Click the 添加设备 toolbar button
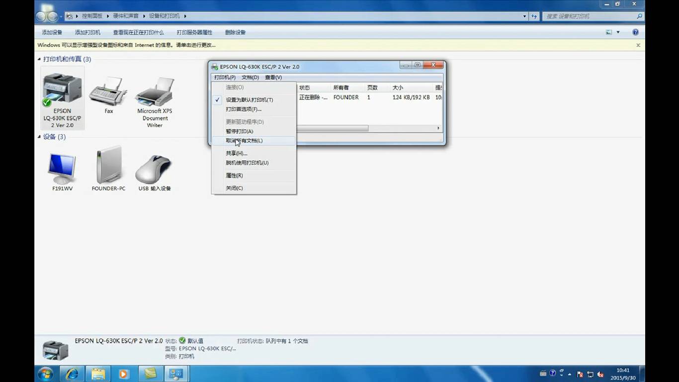Screen dimensions: 679x382 [x=52, y=32]
